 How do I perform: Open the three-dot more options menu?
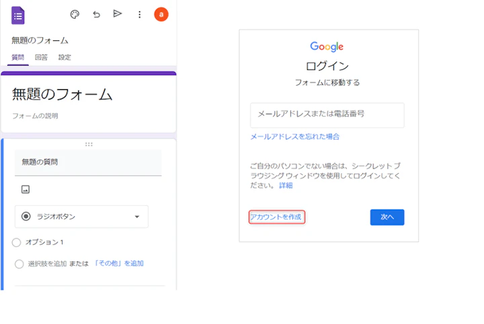(139, 14)
